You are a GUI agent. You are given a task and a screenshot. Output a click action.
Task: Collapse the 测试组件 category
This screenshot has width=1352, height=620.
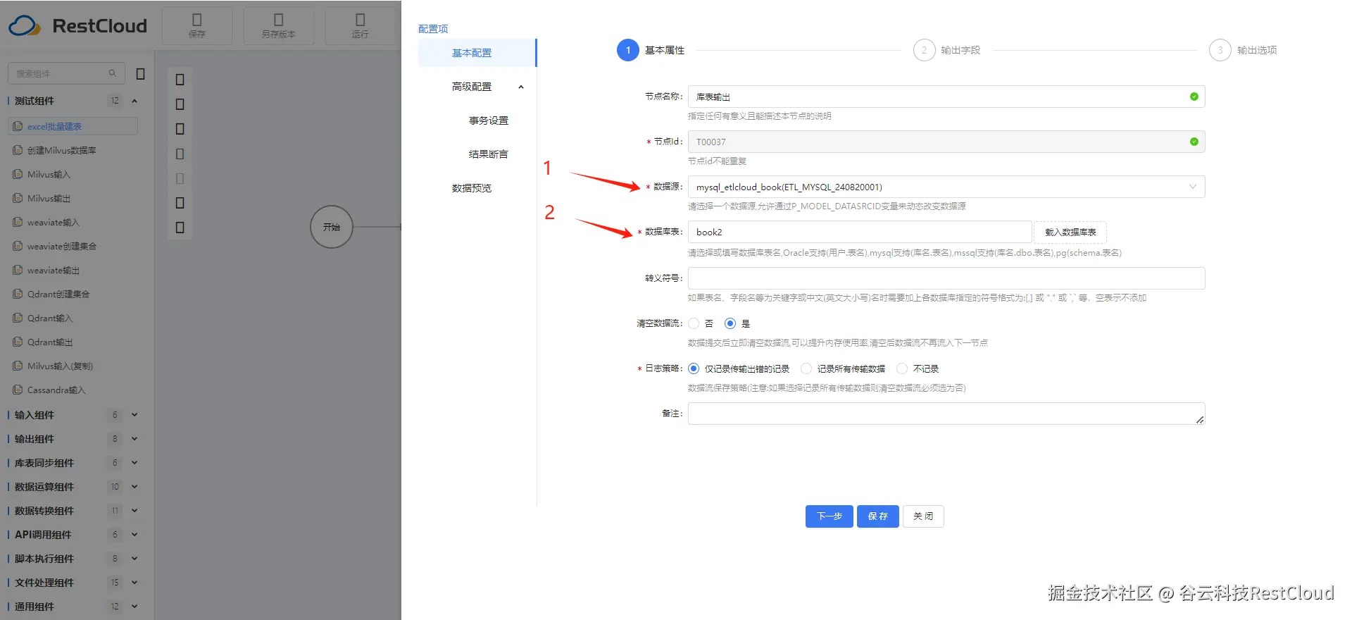[x=134, y=101]
